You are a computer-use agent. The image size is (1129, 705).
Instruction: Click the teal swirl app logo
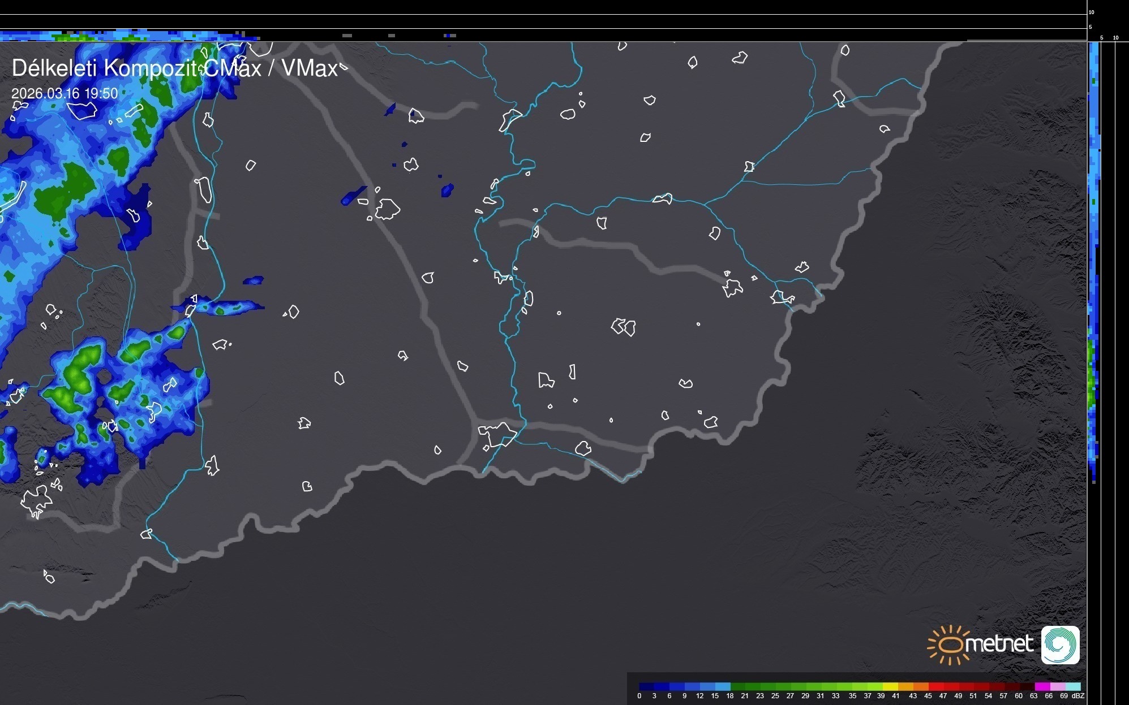[1061, 645]
